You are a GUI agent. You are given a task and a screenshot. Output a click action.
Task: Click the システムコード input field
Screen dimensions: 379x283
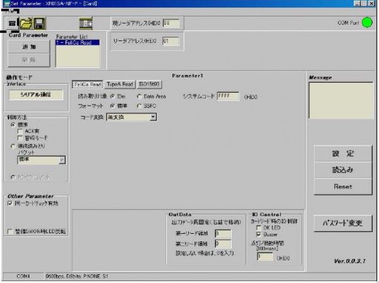tap(227, 96)
